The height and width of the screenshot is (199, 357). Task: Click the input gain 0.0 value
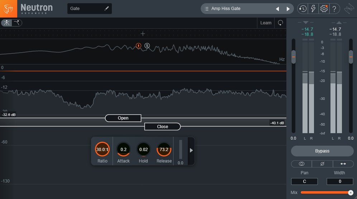coord(294,138)
